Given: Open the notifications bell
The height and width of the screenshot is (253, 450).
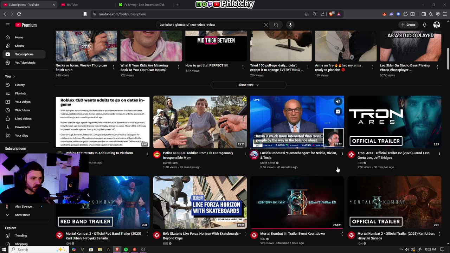Looking at the screenshot, I should point(424,25).
